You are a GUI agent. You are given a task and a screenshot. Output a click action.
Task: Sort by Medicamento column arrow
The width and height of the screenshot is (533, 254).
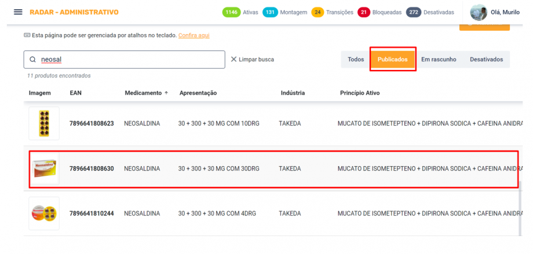[167, 93]
